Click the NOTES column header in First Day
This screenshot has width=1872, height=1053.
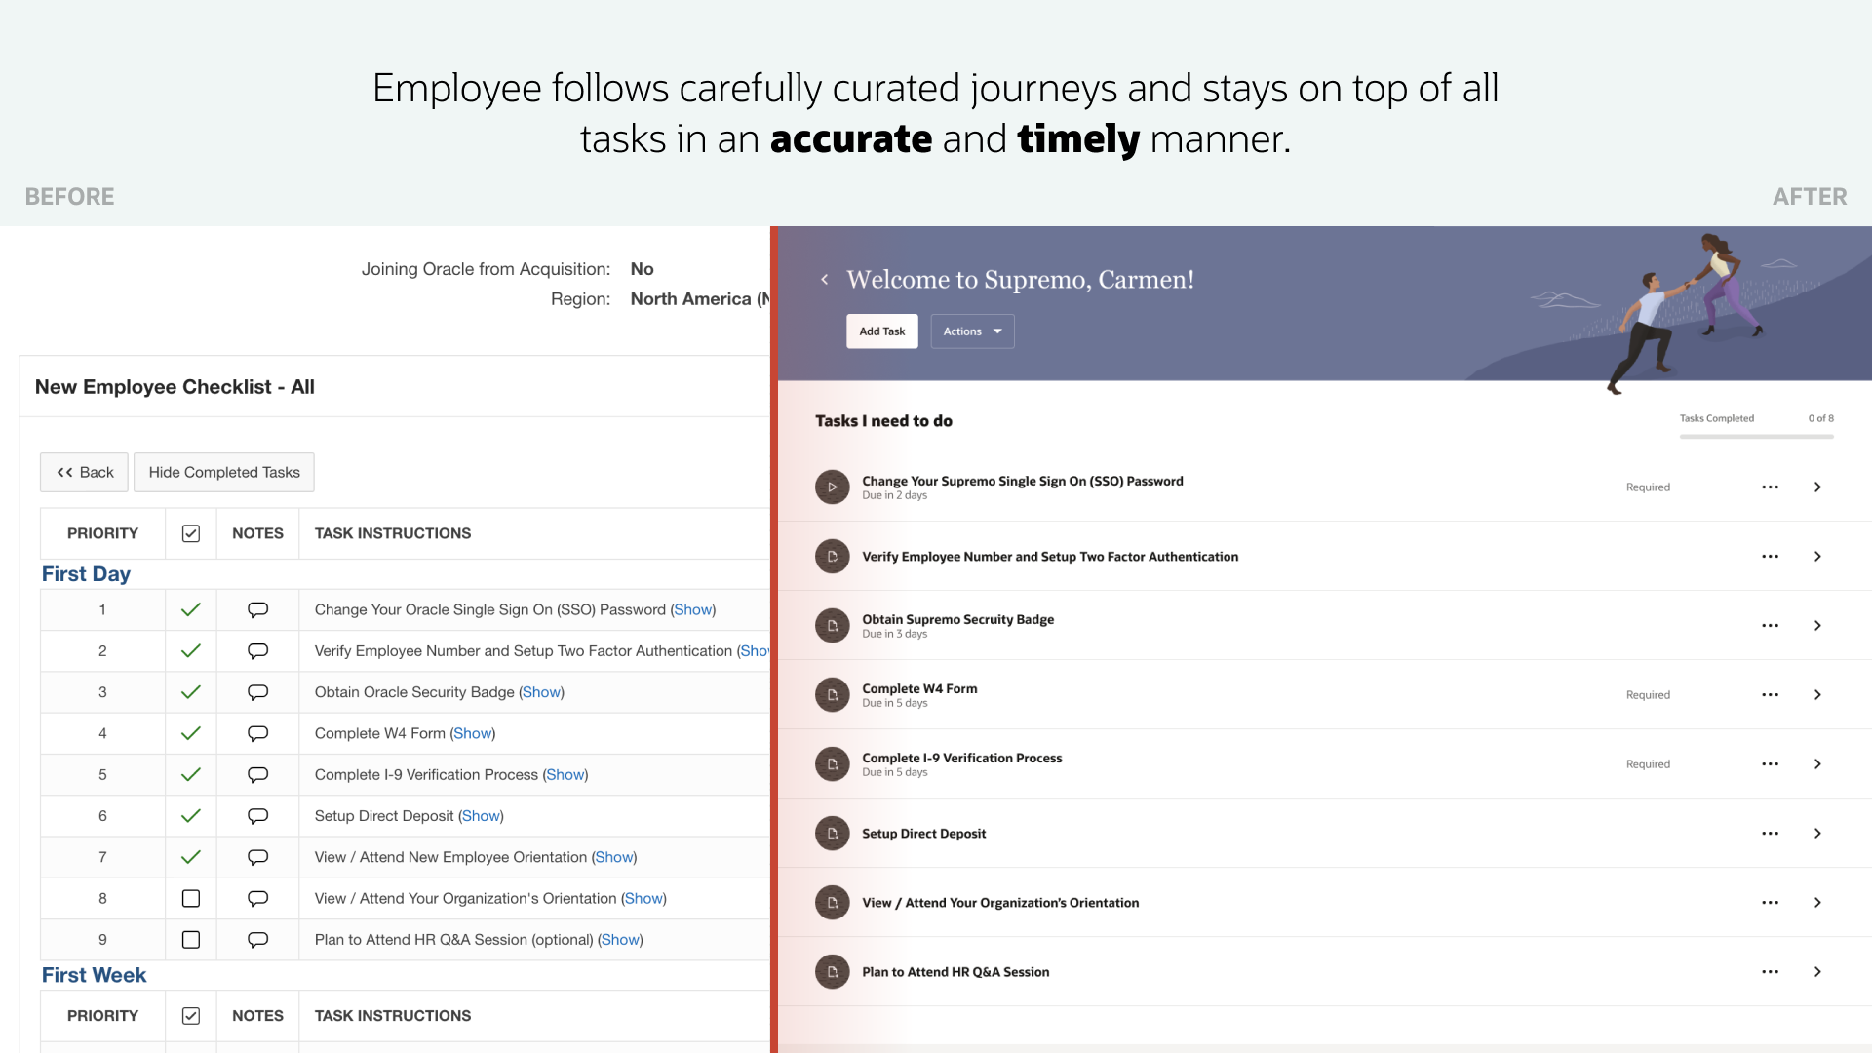pos(257,533)
